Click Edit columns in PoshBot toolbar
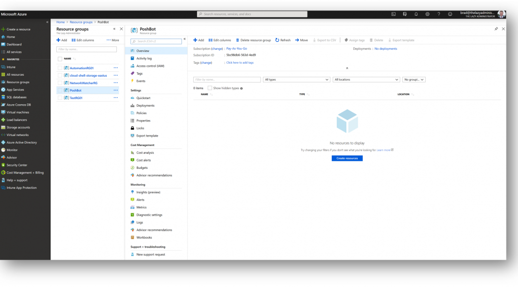The width and height of the screenshot is (518, 287). (220, 40)
